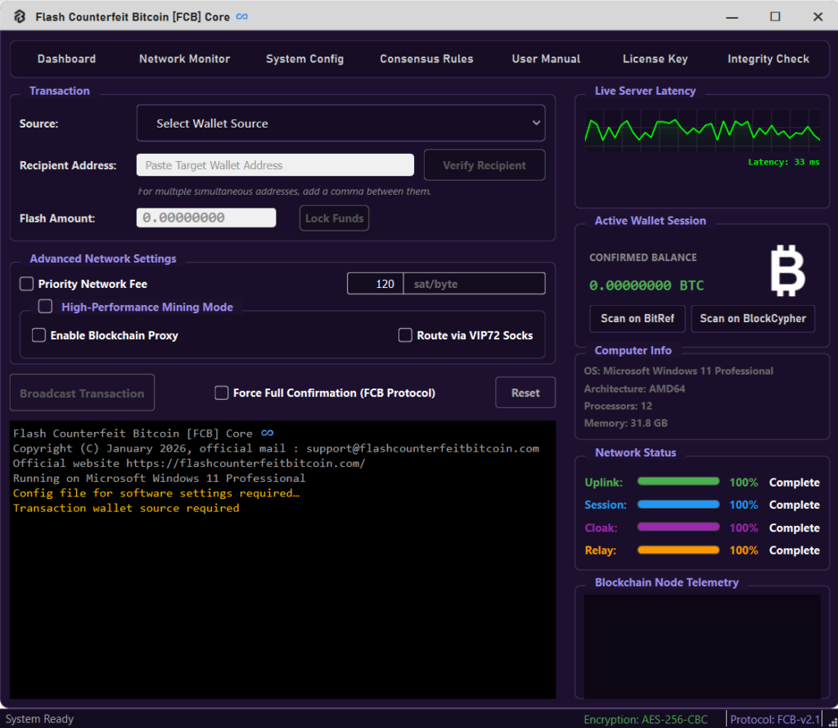Maximize the FCB Core window

coord(775,17)
